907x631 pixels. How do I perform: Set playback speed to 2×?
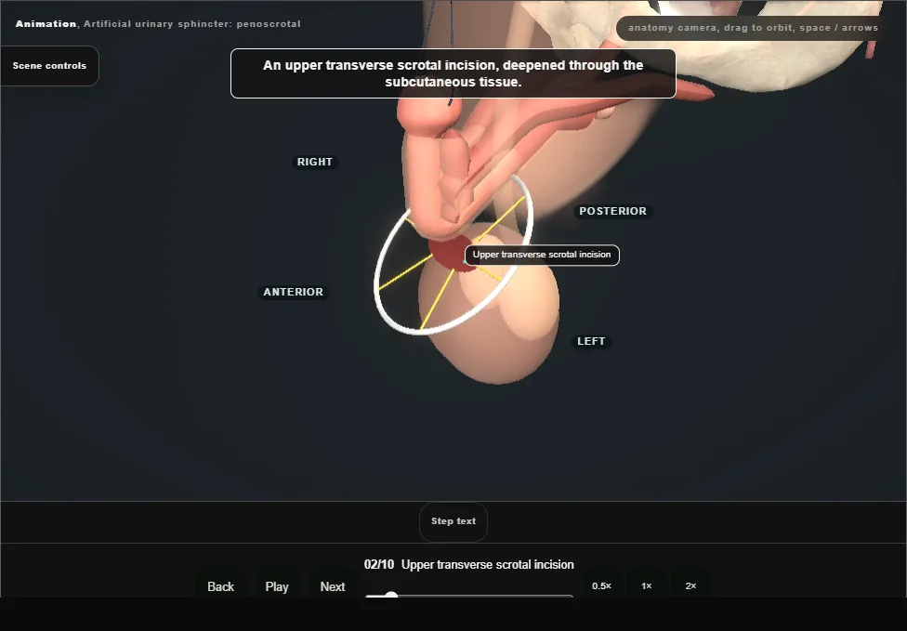click(x=690, y=585)
